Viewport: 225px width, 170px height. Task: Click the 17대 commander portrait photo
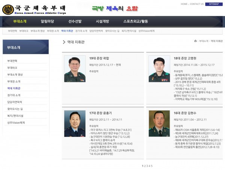[75, 124]
